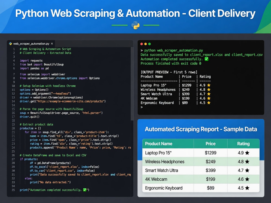Click the last empty terminal prompt '>'
Viewport: 271px width, 203px height.
[x=142, y=107]
